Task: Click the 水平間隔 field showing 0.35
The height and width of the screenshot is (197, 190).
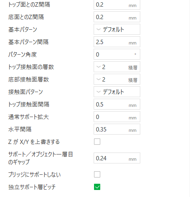Action: 117,129
